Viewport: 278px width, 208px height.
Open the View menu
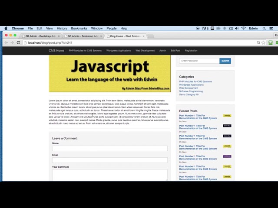[x=50, y=28]
